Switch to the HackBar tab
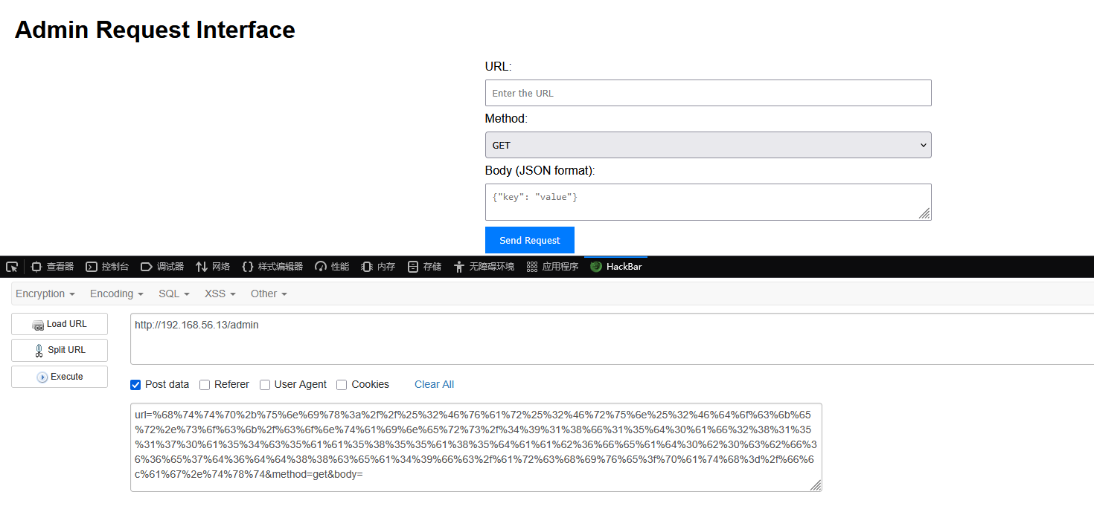Viewport: 1094px width, 509px height. point(616,267)
